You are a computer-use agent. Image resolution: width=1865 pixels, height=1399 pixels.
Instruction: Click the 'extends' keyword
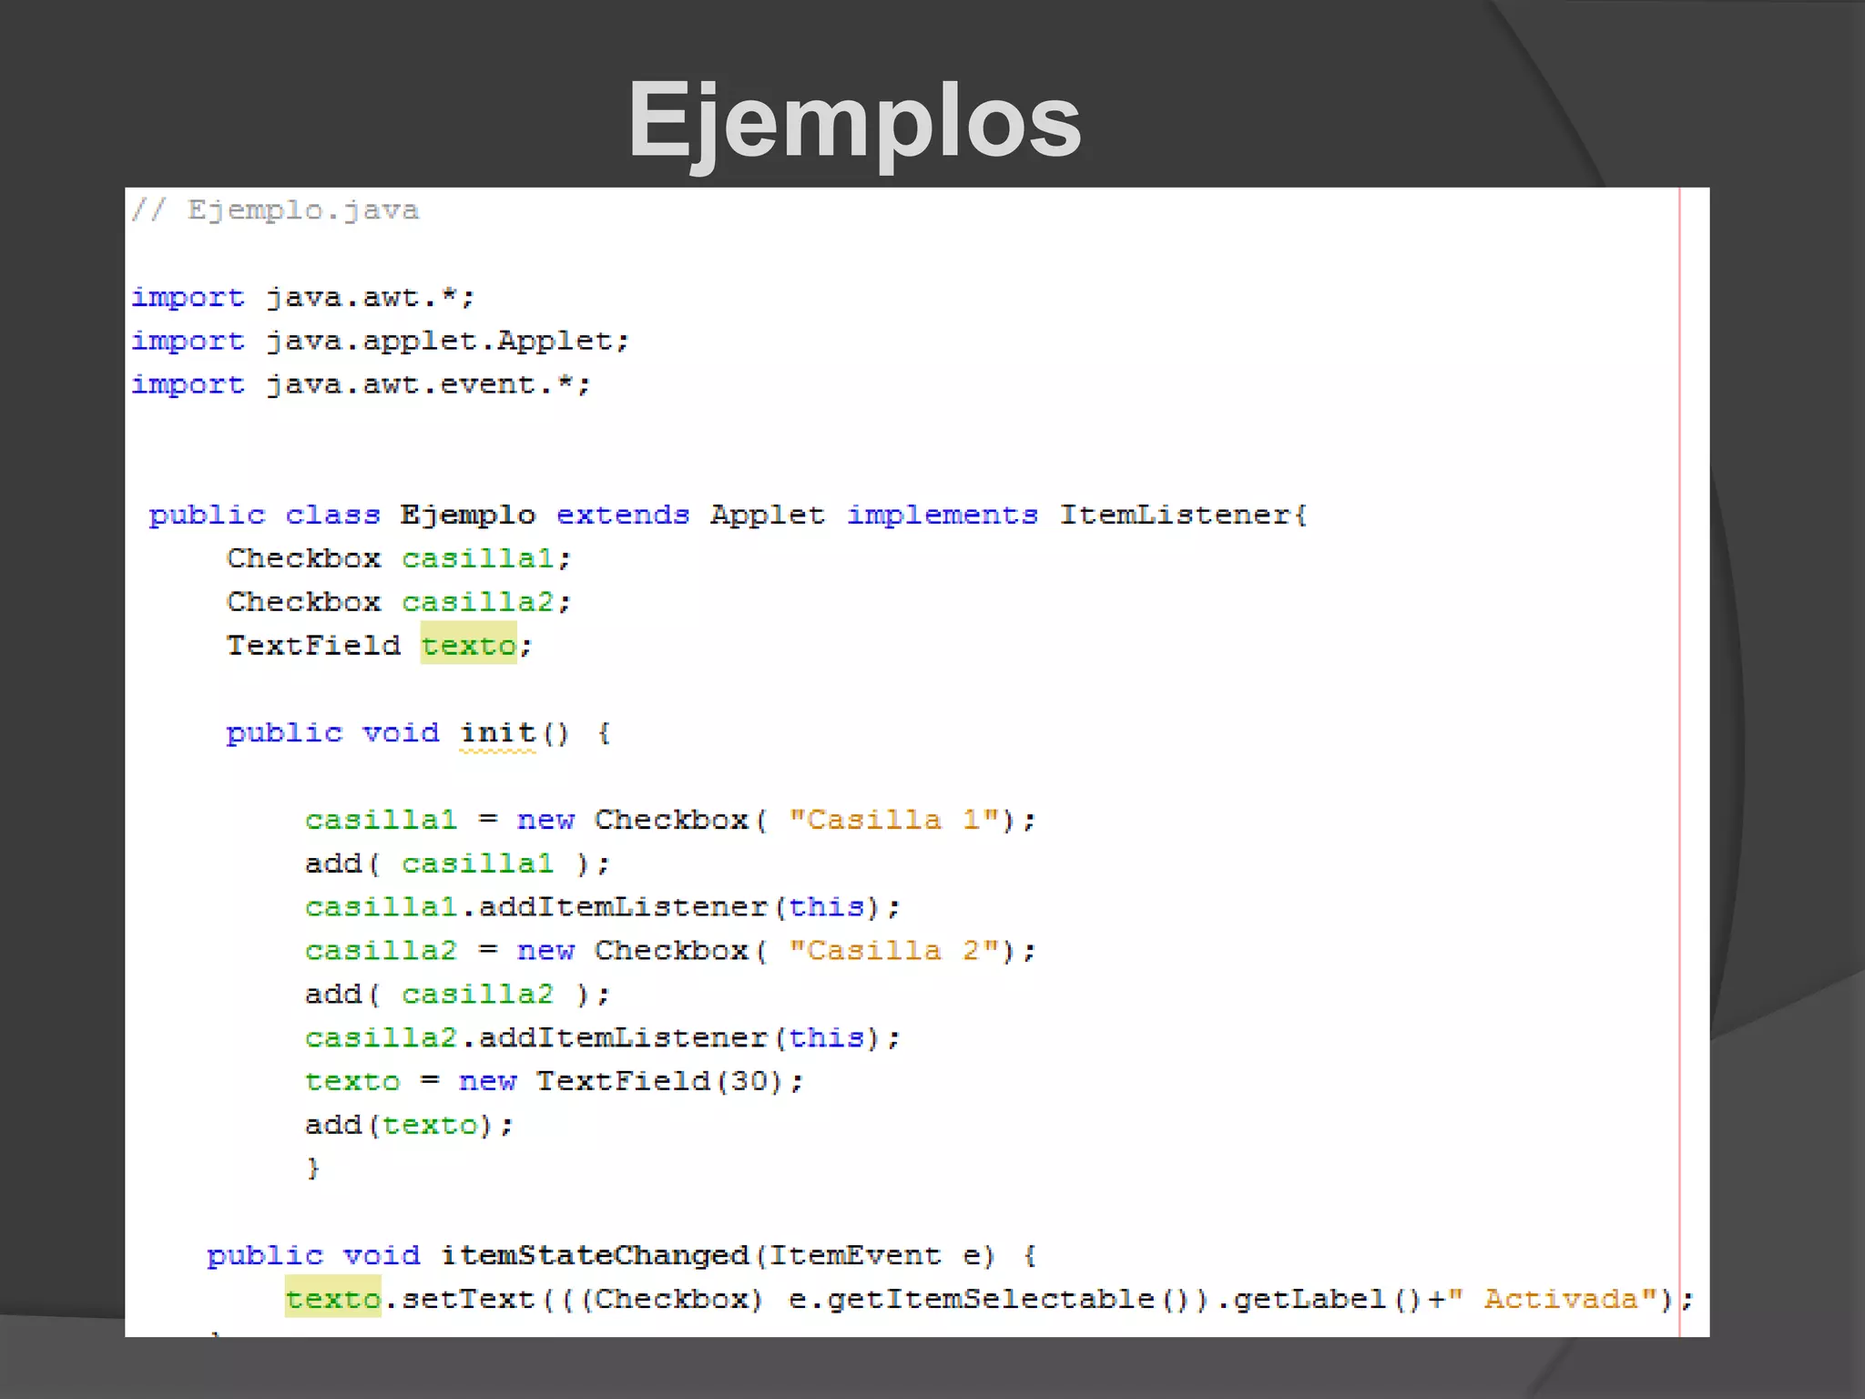pyautogui.click(x=622, y=516)
